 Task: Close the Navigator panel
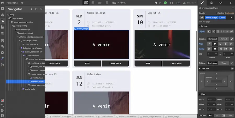[41, 9]
